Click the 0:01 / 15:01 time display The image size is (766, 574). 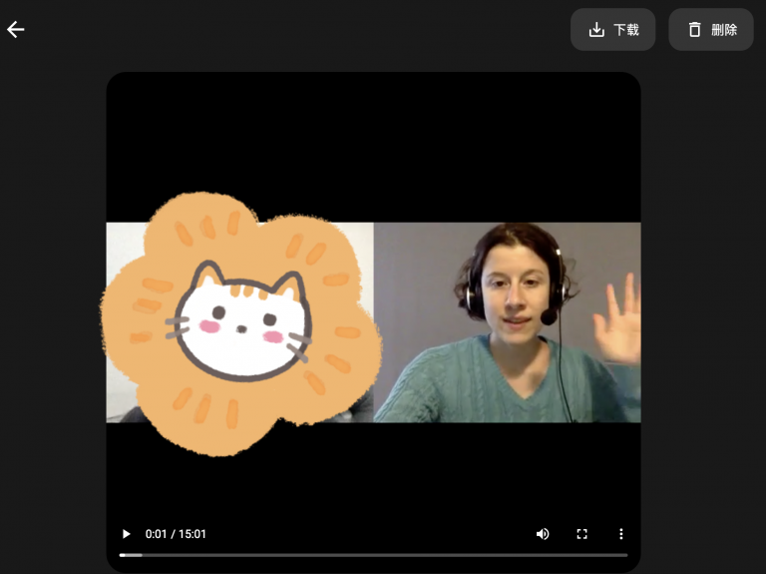pos(176,534)
